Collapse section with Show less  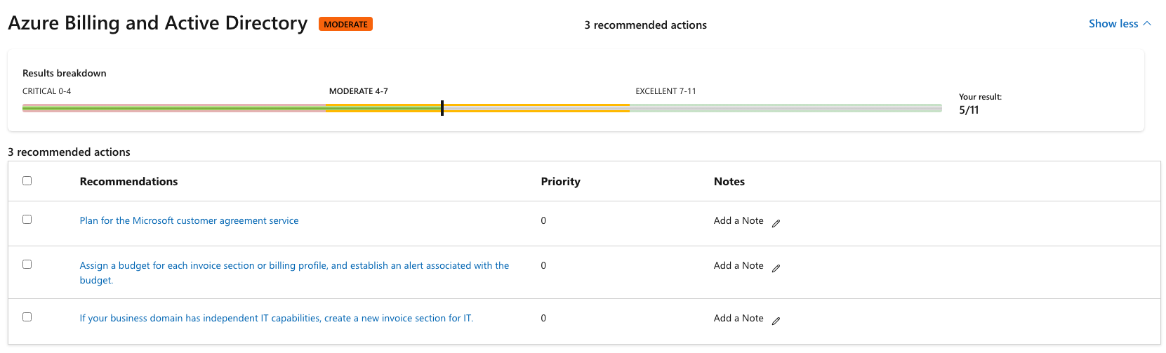[1113, 24]
